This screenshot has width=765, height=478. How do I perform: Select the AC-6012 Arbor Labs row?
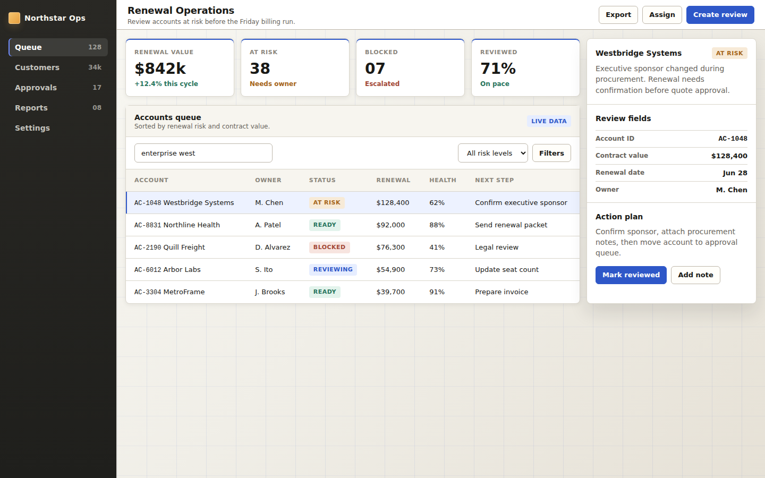click(353, 270)
